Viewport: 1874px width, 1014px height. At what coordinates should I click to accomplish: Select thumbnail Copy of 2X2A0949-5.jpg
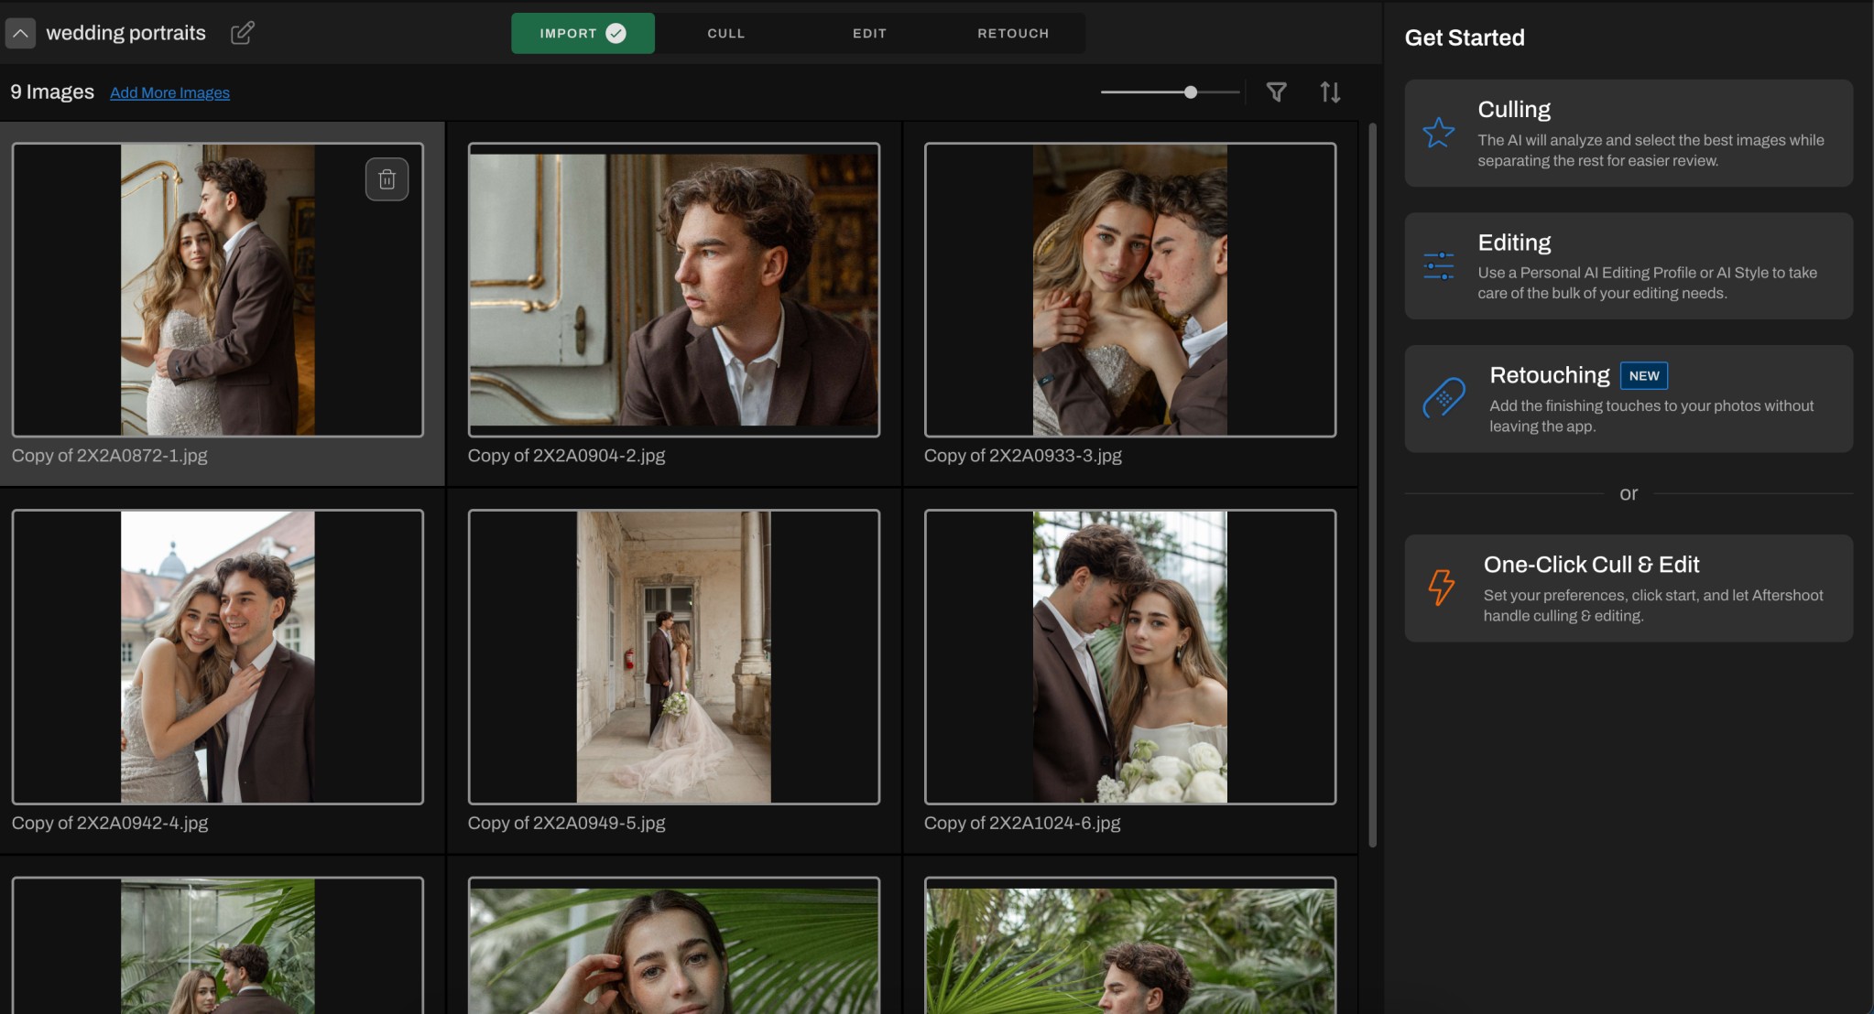click(673, 656)
